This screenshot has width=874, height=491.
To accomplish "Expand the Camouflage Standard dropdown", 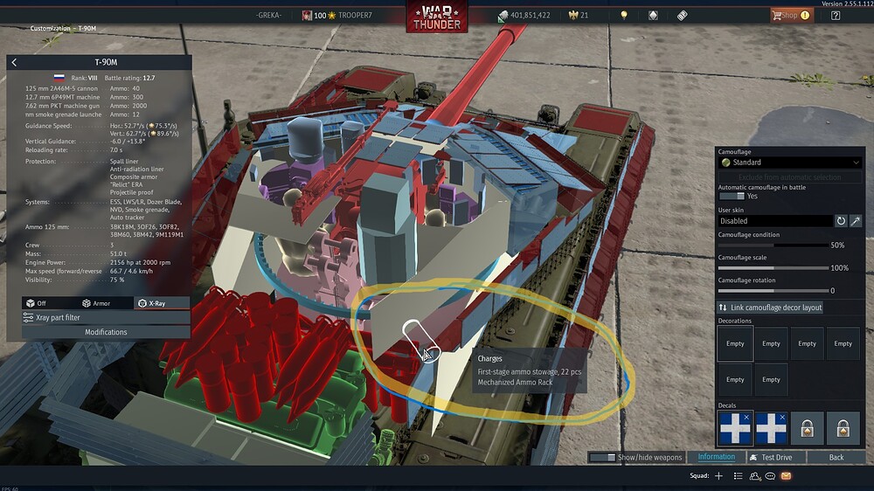I will tap(790, 163).
